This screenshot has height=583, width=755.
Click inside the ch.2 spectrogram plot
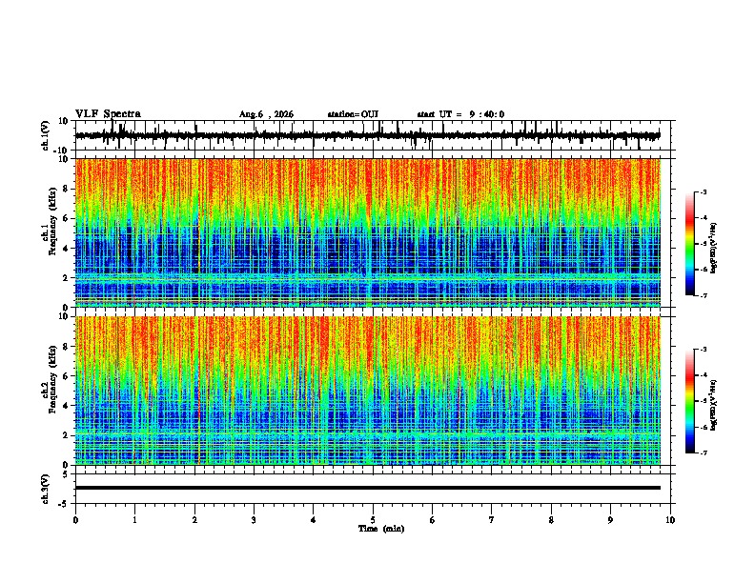coord(368,391)
